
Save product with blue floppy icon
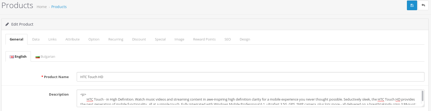(x=412, y=5)
